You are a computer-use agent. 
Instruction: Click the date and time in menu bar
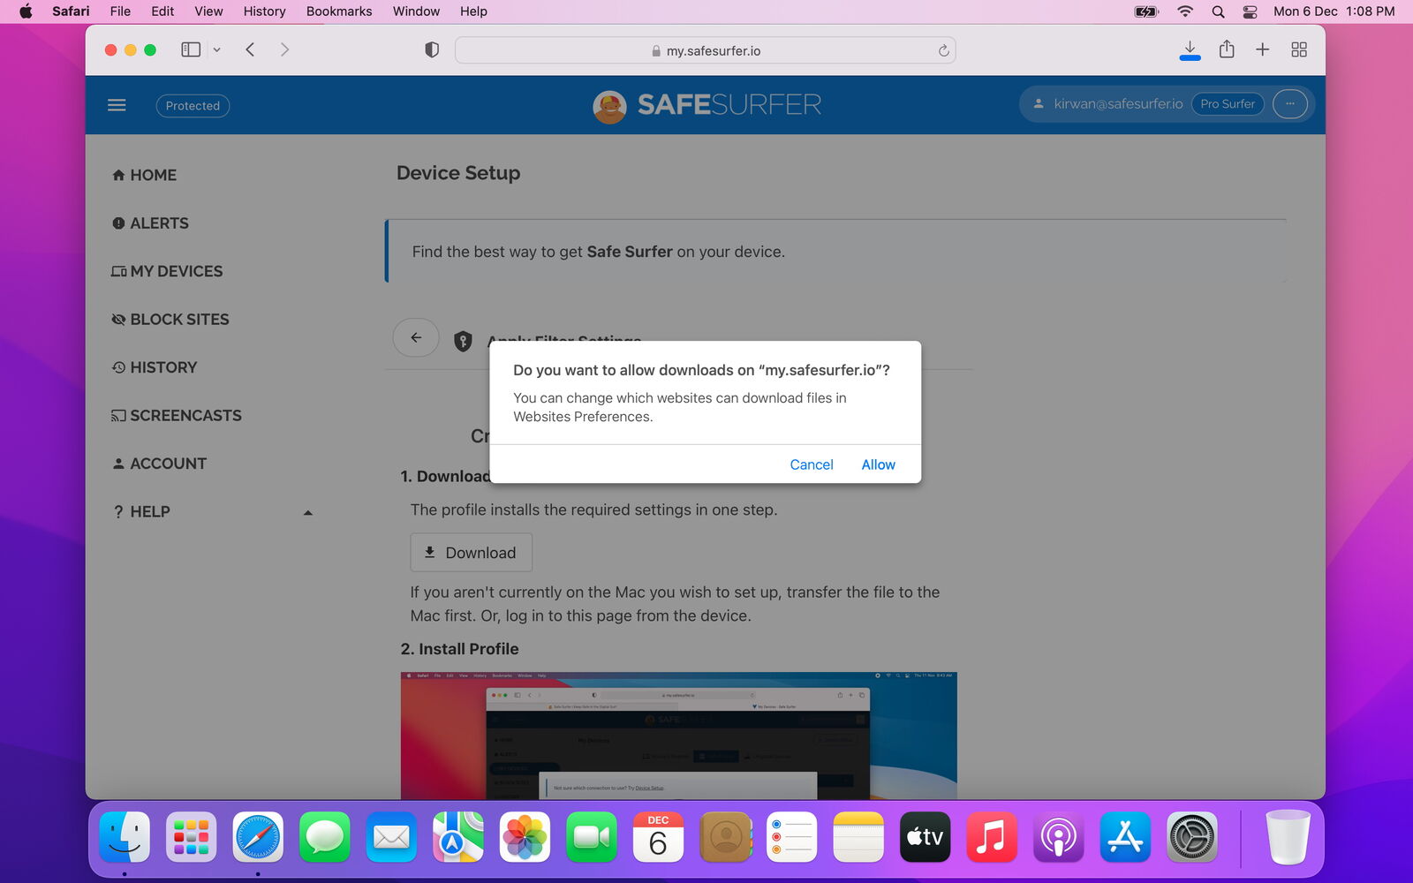click(1334, 11)
